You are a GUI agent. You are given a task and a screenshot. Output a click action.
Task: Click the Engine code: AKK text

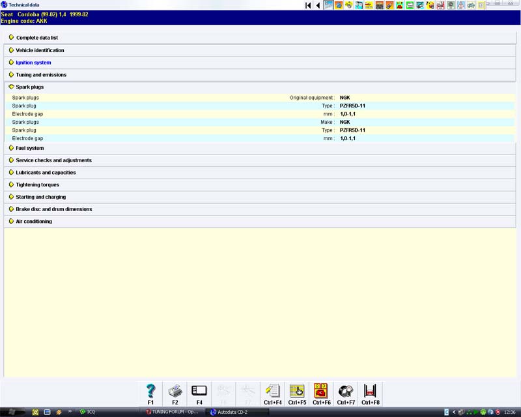[24, 21]
